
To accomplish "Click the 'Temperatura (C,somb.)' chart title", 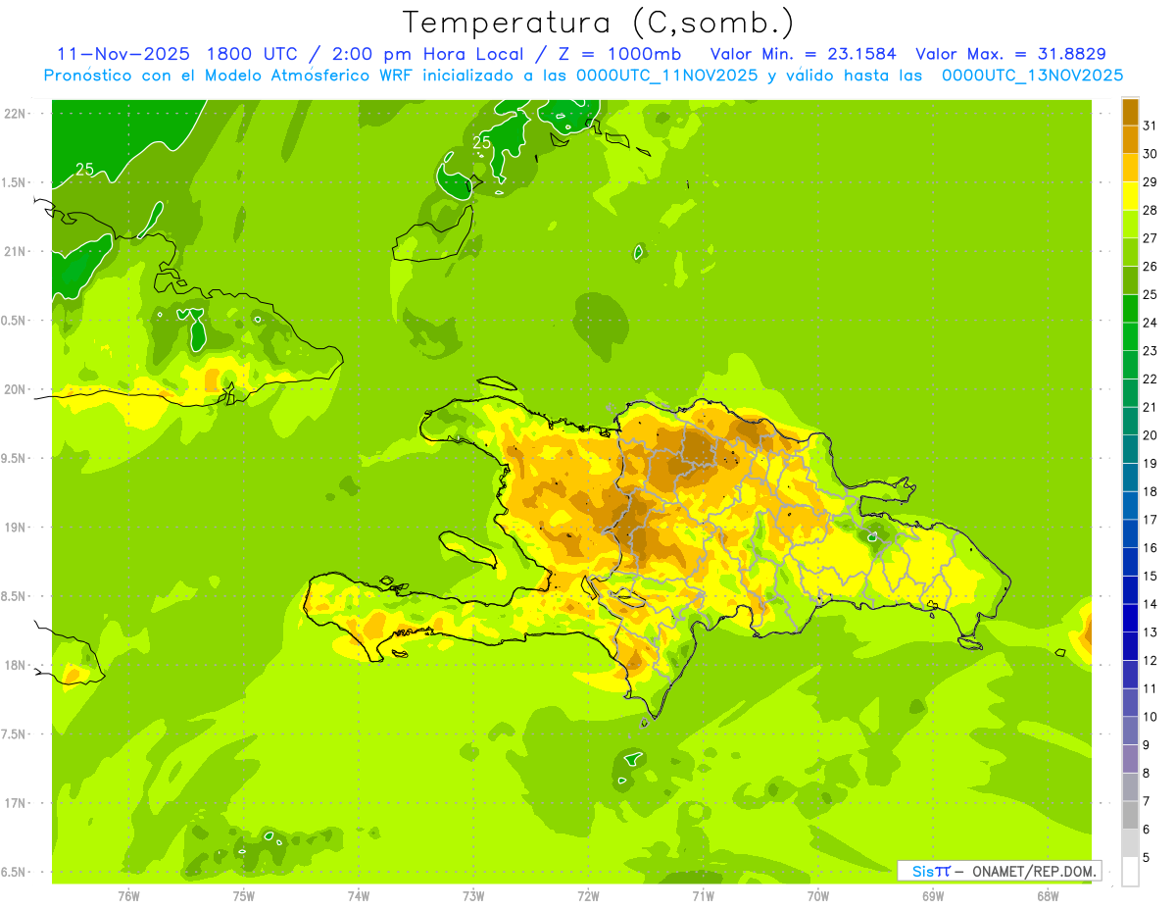I will (x=599, y=24).
